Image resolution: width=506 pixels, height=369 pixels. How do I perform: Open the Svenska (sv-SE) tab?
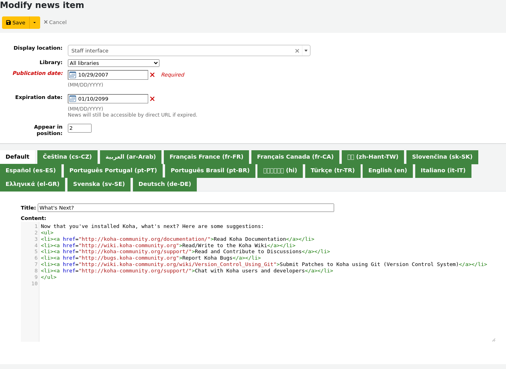pos(99,184)
